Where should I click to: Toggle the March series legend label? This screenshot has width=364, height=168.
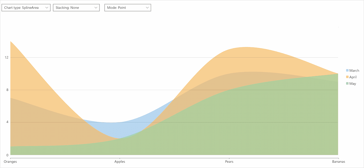354,71
